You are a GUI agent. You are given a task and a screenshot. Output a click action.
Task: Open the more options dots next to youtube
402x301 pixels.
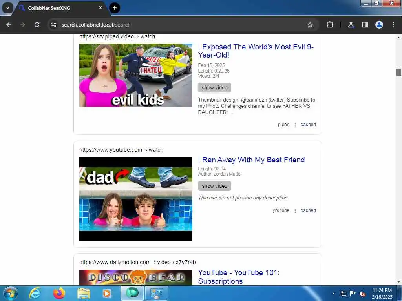[295, 210]
